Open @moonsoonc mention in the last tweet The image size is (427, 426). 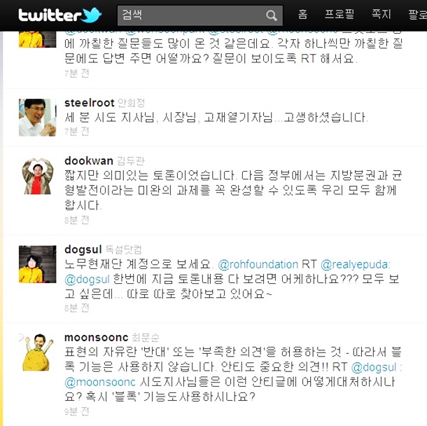pyautogui.click(x=100, y=382)
